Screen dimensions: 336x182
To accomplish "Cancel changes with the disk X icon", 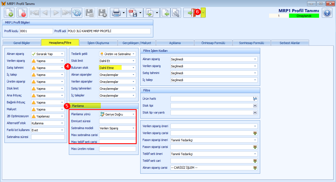I will tap(102, 13).
